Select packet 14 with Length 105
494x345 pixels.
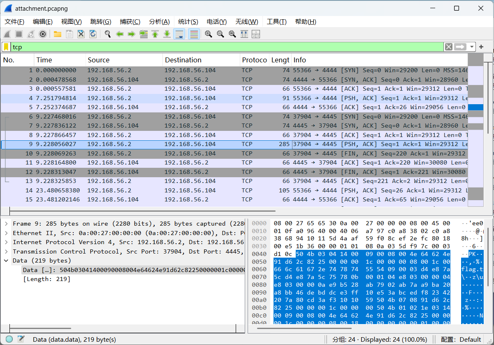coord(234,190)
